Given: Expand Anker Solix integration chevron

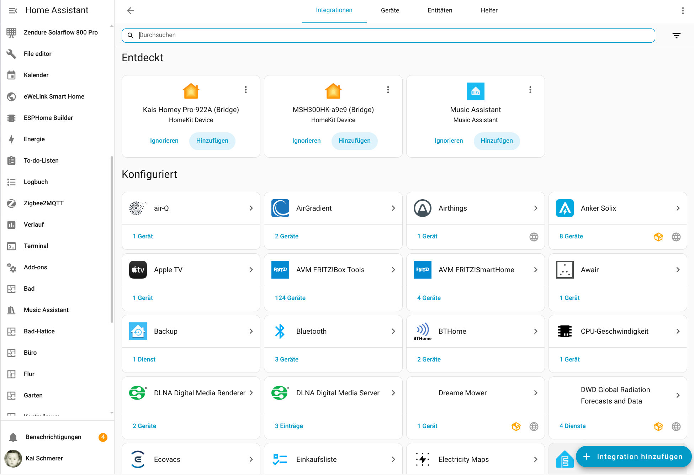Looking at the screenshot, I should pos(678,208).
